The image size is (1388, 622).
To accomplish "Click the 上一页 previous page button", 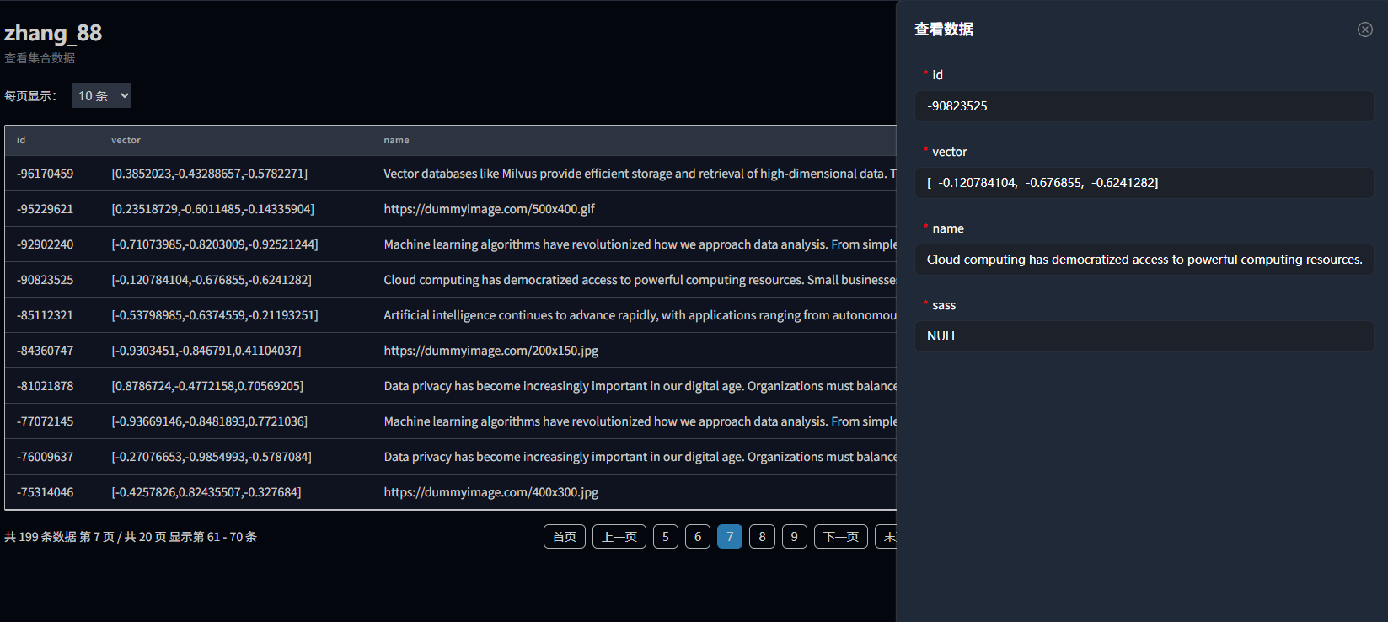I will (619, 537).
